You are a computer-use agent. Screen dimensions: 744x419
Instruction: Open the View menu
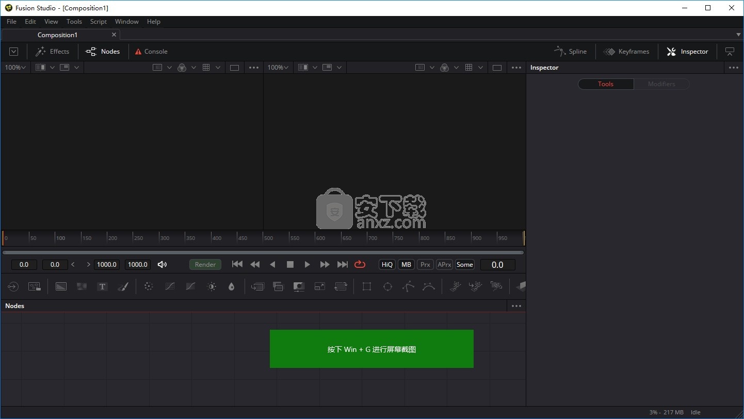51,22
